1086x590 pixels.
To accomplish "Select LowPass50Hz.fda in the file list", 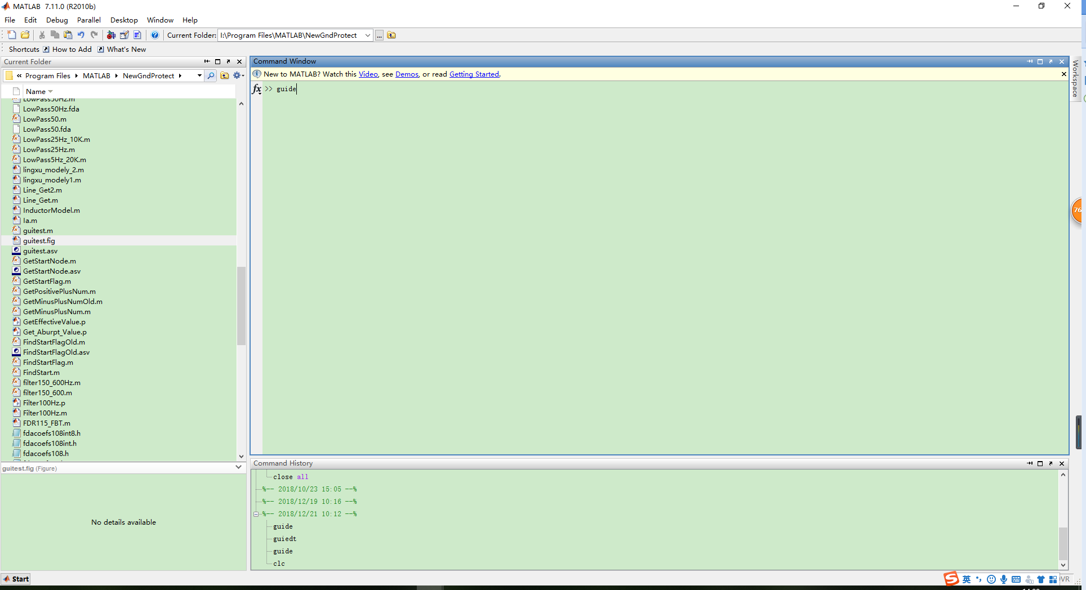I will [x=51, y=109].
